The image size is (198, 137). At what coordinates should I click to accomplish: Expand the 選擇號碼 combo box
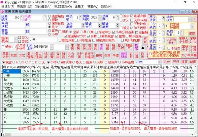pos(16,40)
